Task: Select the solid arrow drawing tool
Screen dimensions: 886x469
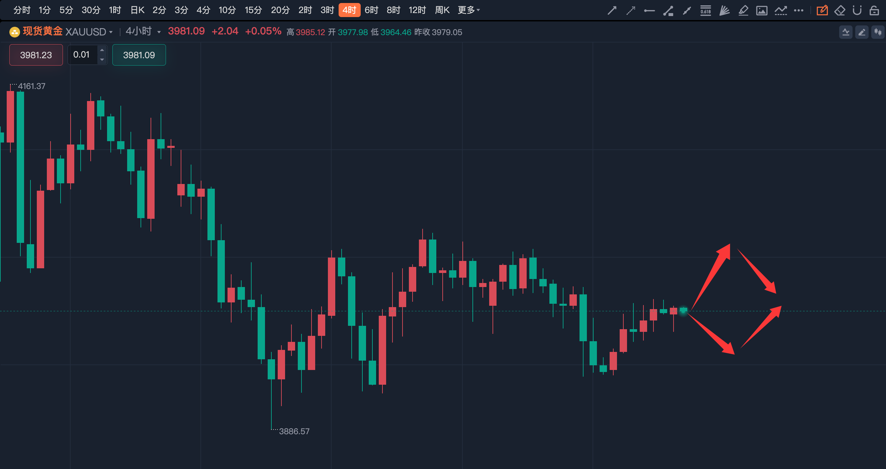Action: click(612, 10)
